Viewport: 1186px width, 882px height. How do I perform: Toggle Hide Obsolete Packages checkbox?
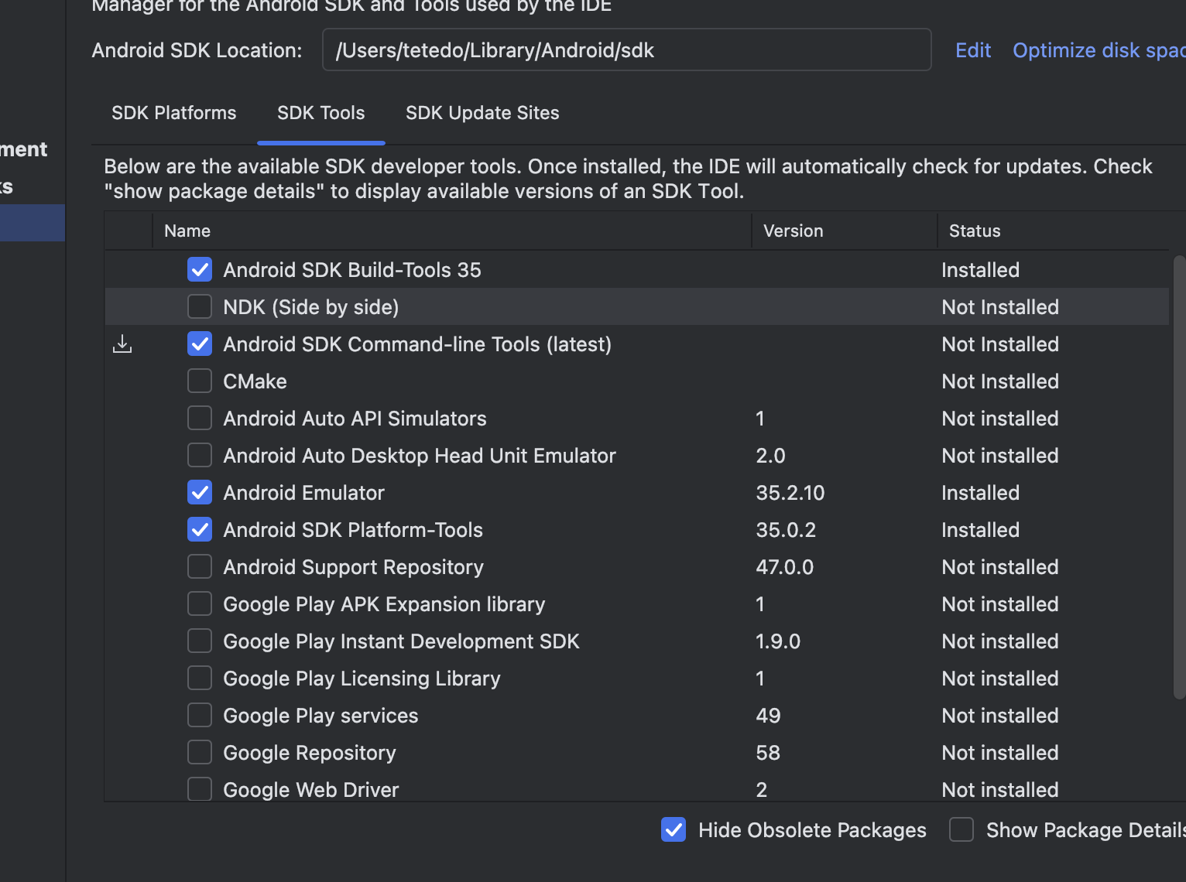point(674,830)
